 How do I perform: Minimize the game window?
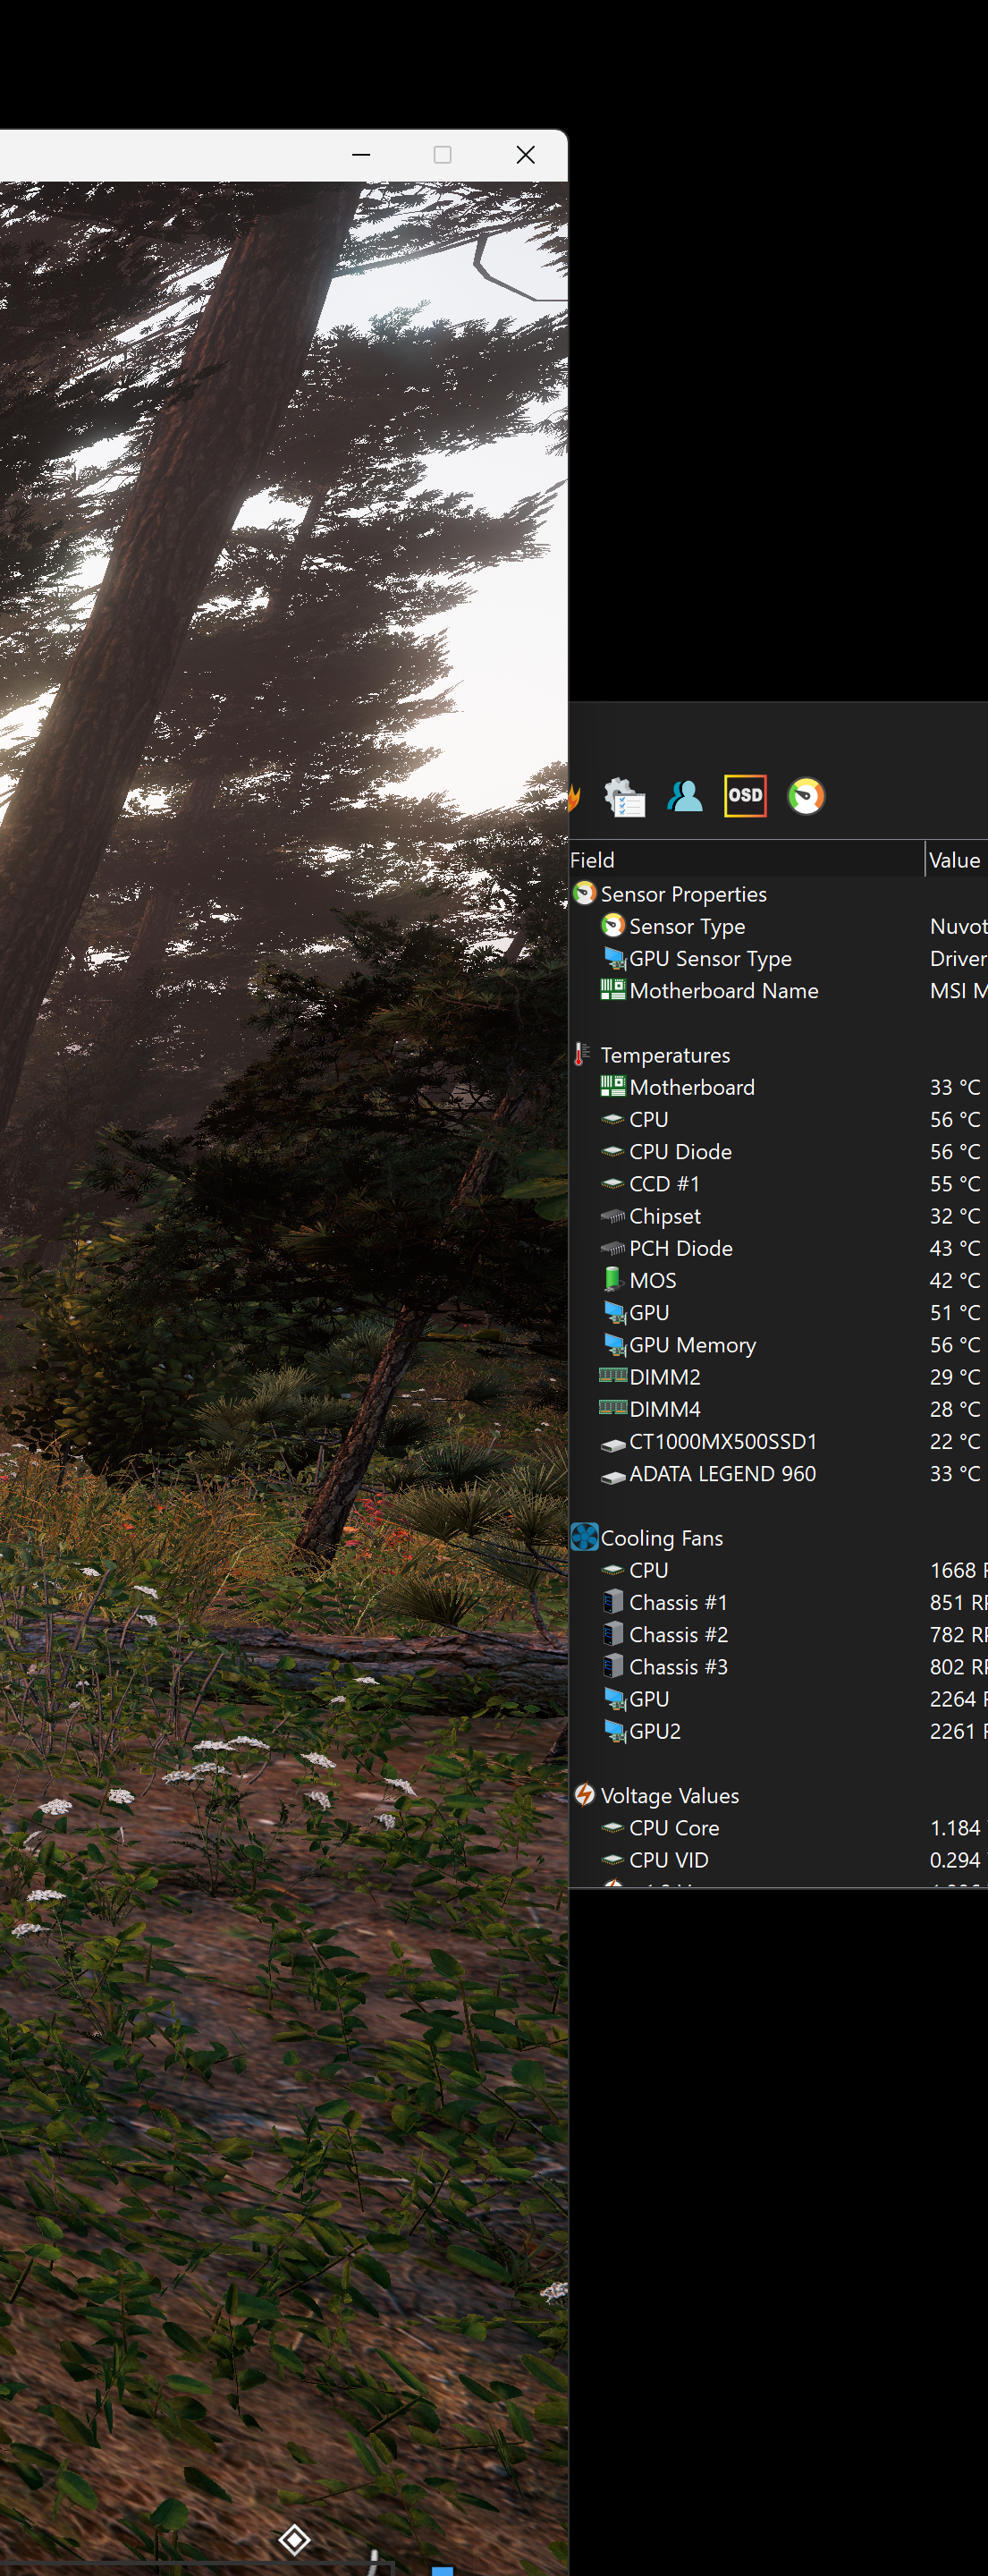click(x=361, y=155)
